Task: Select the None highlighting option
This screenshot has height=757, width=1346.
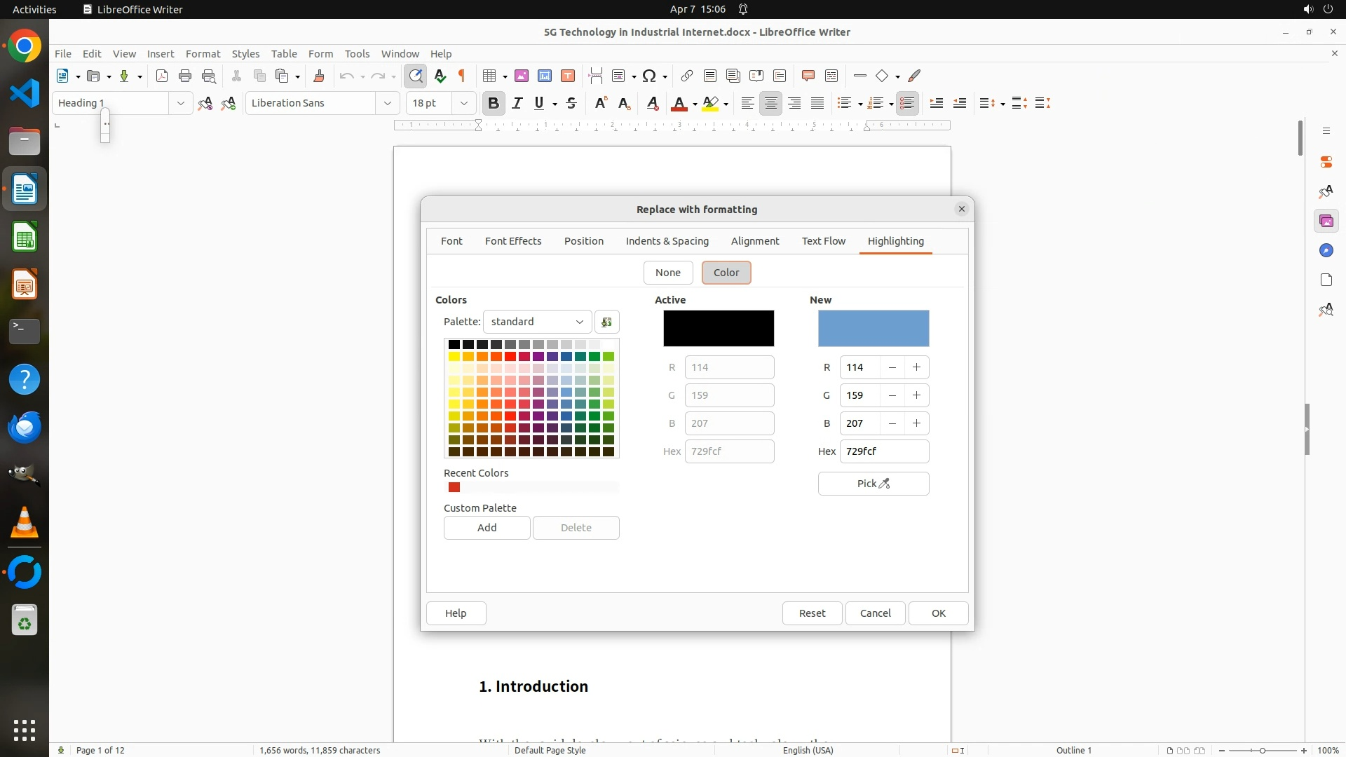Action: 667,273
